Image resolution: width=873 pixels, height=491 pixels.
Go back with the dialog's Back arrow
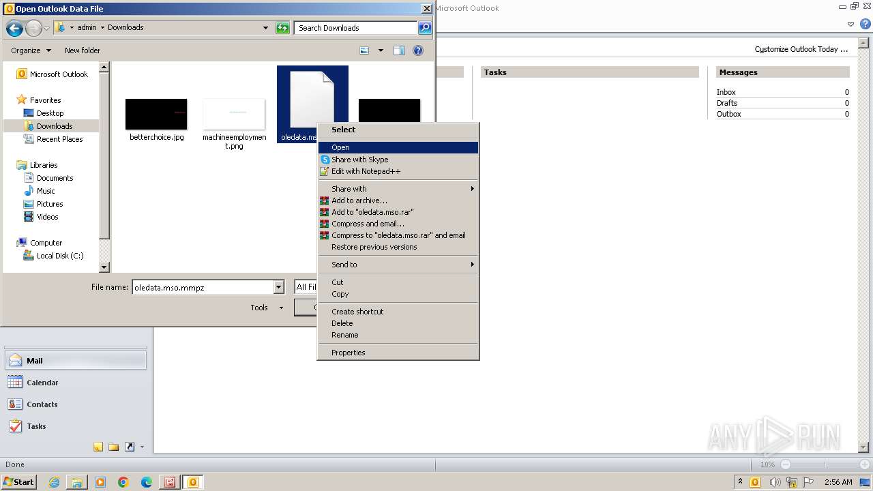click(x=14, y=28)
